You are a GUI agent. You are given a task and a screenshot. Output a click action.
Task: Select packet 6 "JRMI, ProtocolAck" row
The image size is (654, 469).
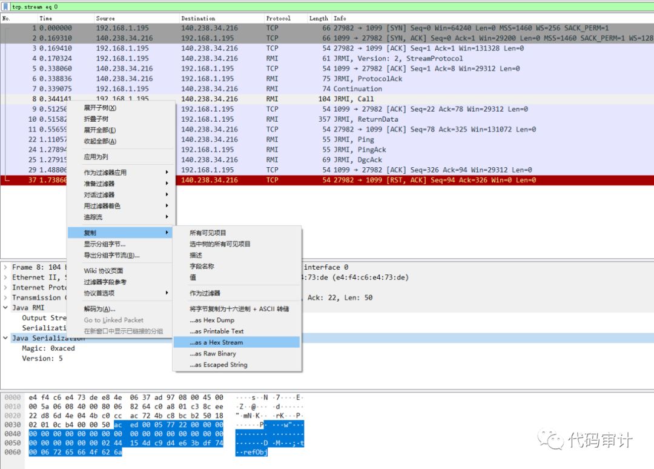point(327,78)
